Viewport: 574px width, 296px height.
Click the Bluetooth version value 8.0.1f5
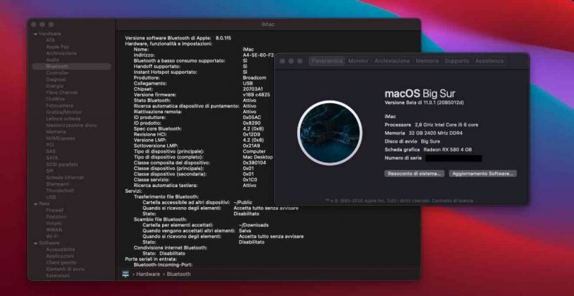223,38
